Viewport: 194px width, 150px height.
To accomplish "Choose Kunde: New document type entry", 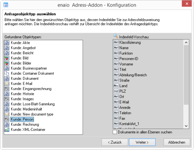I will (32, 114).
